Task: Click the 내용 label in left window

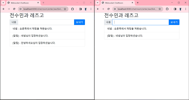Action: (14, 22)
